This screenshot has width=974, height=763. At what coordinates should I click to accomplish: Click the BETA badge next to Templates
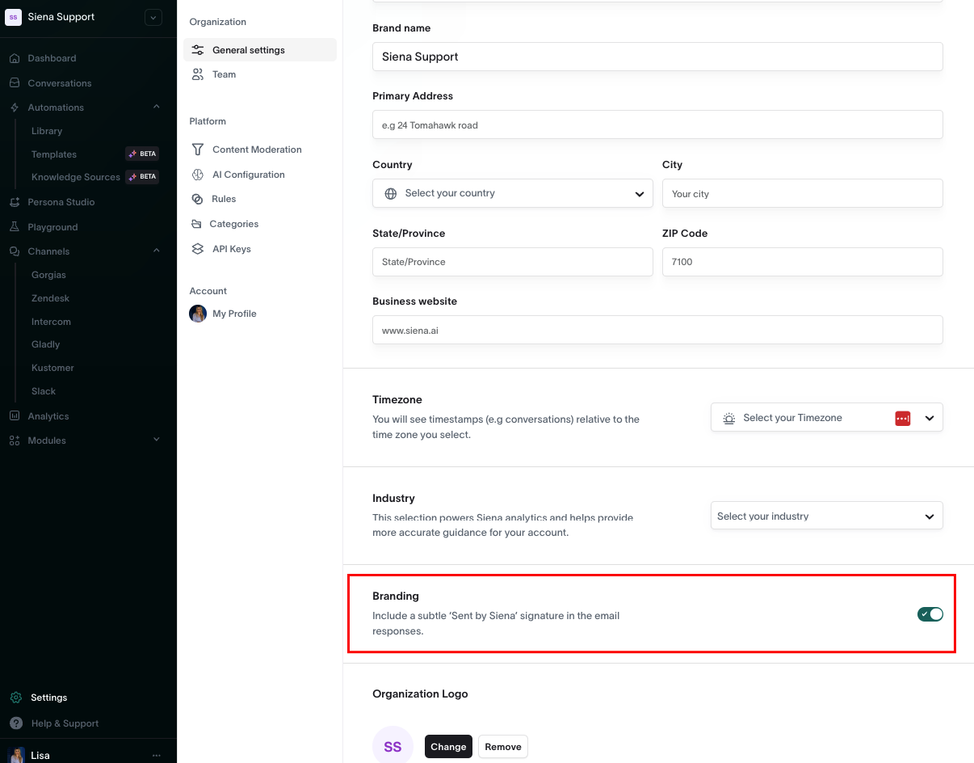coord(142,154)
